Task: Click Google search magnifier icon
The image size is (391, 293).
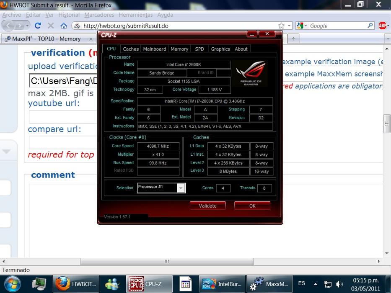Action: [x=370, y=26]
